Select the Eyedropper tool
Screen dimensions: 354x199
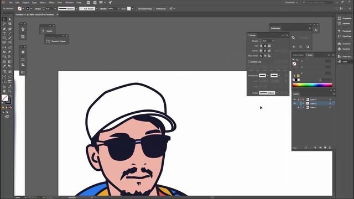4,66
